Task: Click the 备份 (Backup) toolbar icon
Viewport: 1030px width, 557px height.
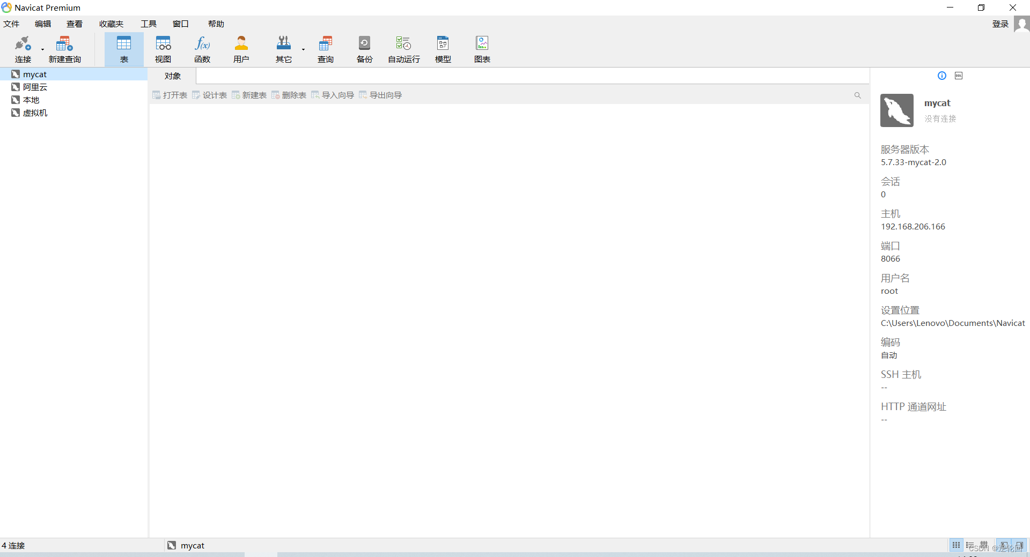Action: [364, 49]
